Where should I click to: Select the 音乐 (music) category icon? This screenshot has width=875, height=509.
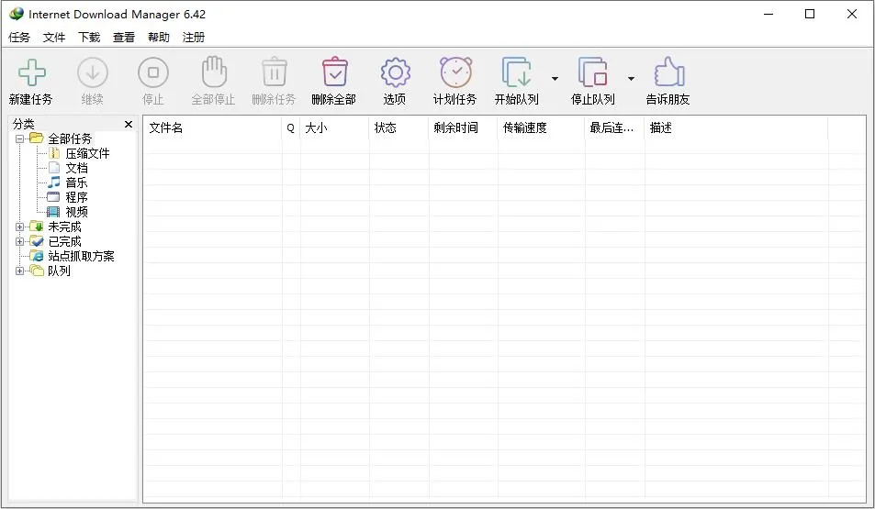[54, 183]
